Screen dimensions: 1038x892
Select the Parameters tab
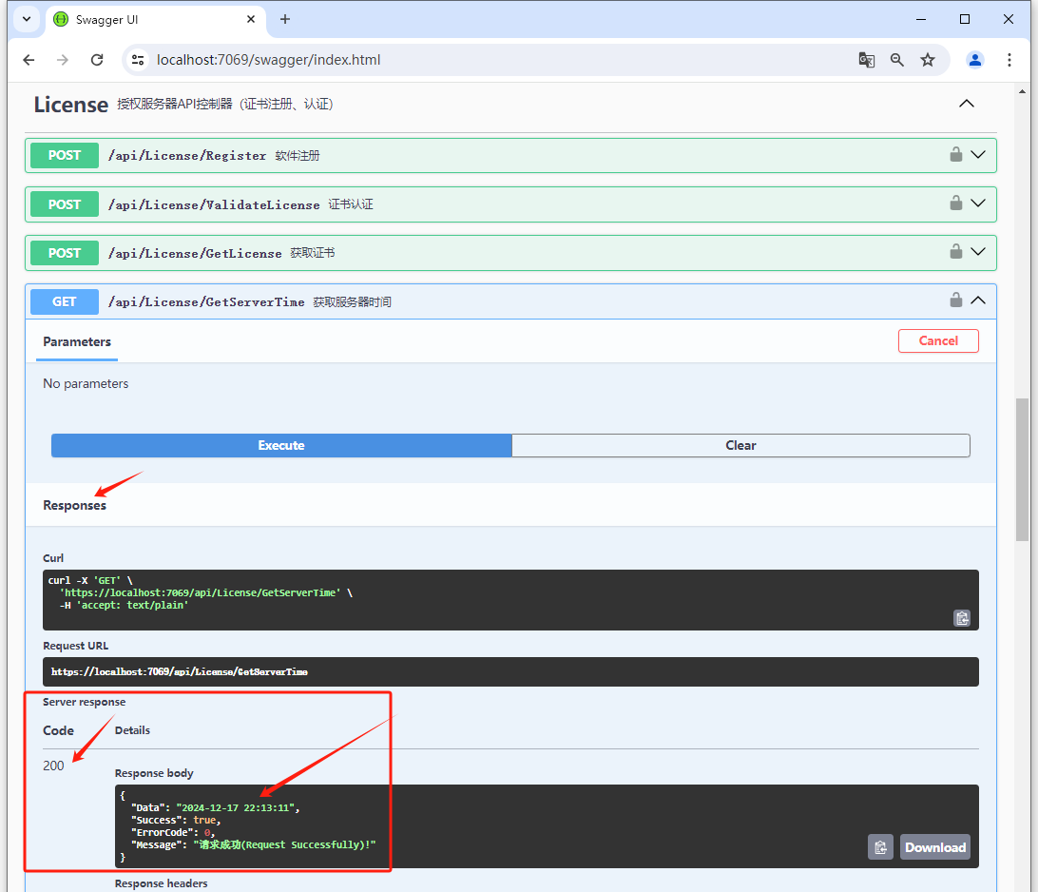click(77, 341)
